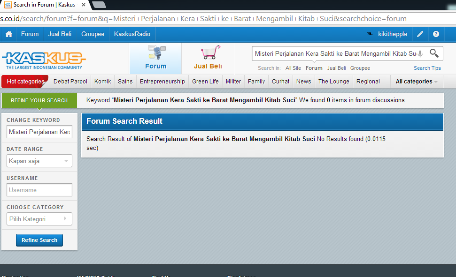
Task: Click the Username input field
Action: coord(39,190)
